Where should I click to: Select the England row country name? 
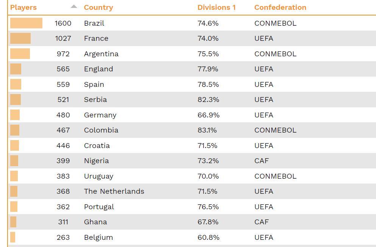click(x=98, y=69)
